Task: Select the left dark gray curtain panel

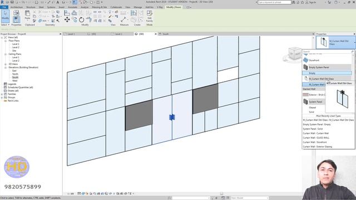Action: tap(139, 115)
